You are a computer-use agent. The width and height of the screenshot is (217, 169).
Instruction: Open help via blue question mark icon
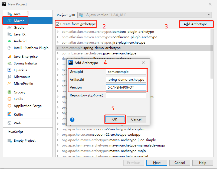pyautogui.click(x=72, y=120)
